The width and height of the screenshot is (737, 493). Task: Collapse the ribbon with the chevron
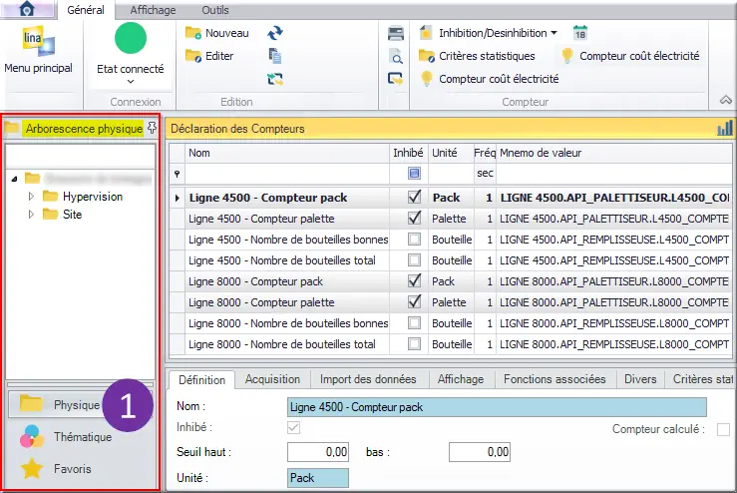pos(726,100)
